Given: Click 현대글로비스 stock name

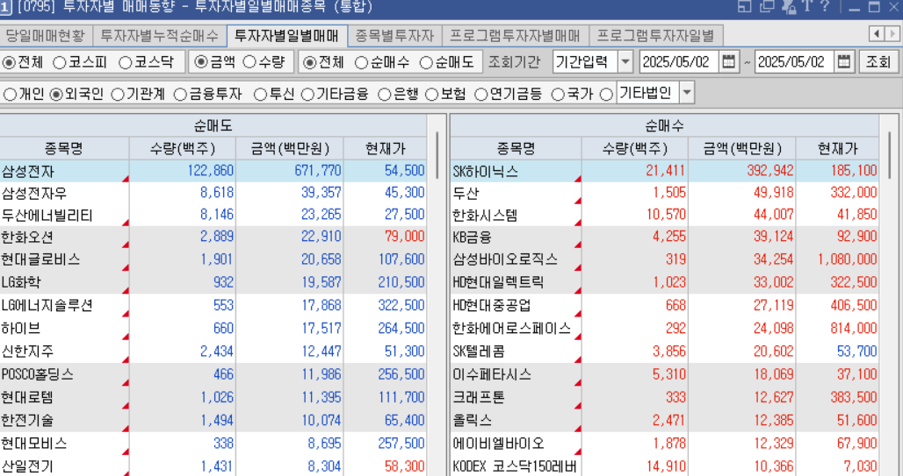Looking at the screenshot, I should [x=40, y=259].
